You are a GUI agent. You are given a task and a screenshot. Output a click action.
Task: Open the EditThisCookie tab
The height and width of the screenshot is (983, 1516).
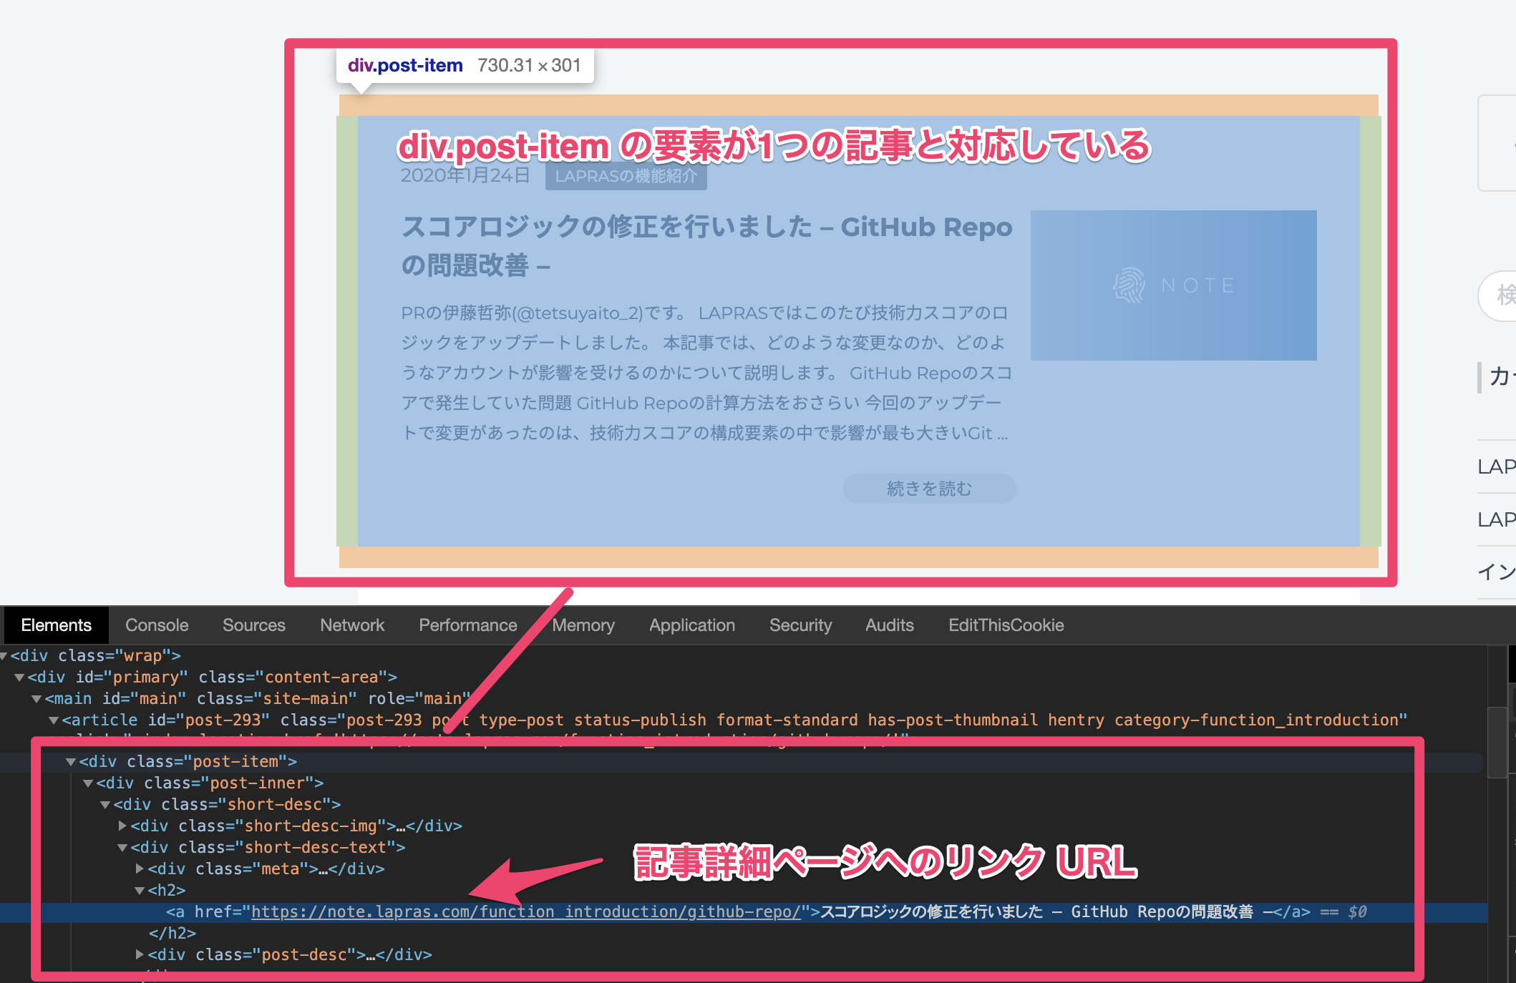(x=1006, y=625)
